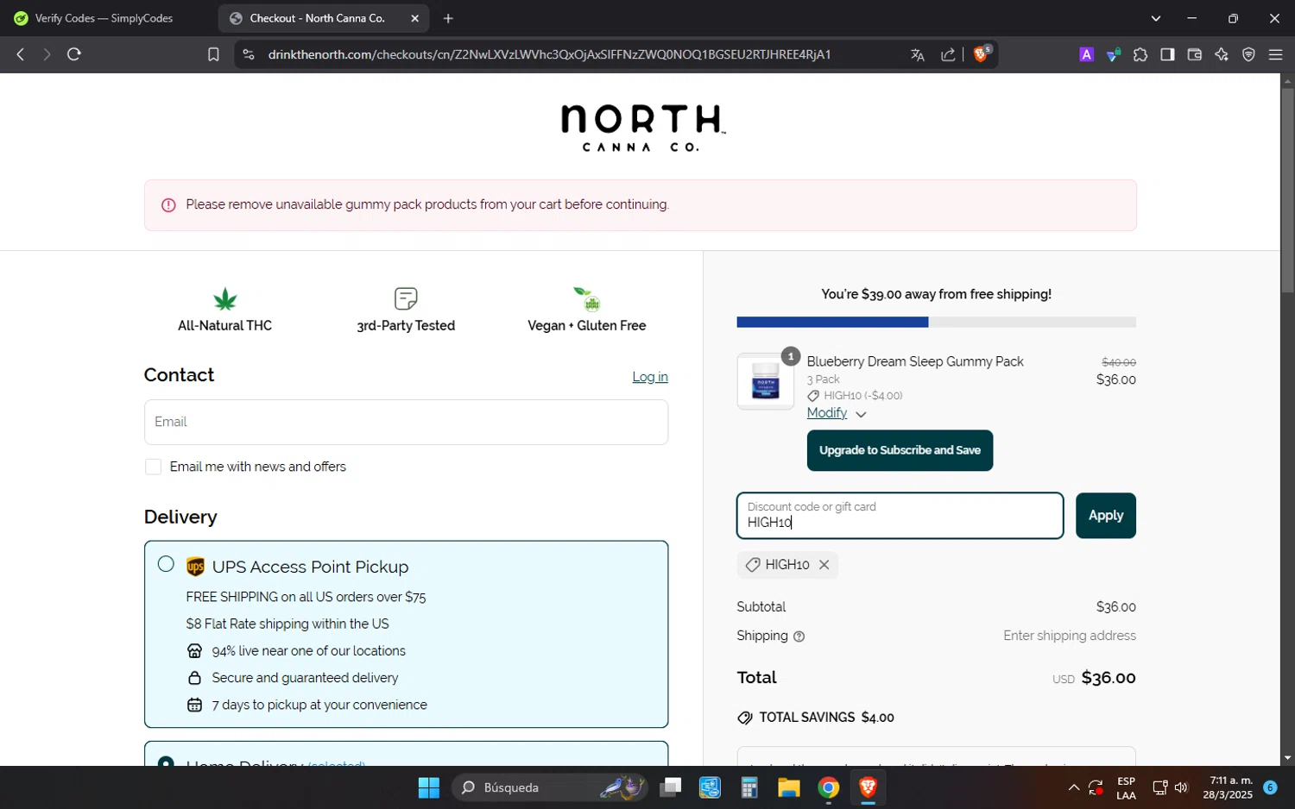Toggle the browser sidebar panel

pyautogui.click(x=1167, y=54)
